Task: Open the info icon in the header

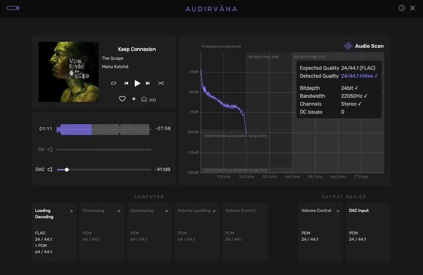Action: point(401,8)
